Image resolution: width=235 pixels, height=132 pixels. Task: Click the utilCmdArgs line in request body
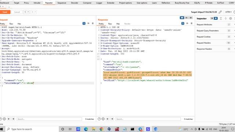click(x=48, y=83)
